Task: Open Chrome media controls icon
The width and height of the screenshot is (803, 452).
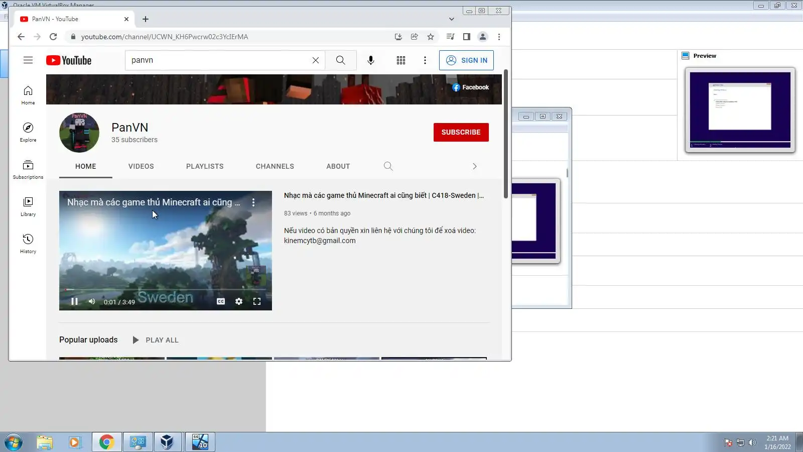Action: (x=450, y=37)
